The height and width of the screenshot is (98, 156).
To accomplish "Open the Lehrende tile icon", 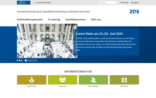I will point(62,80).
